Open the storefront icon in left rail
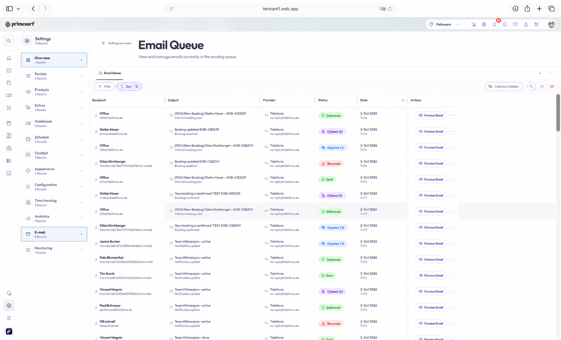Image resolution: width=561 pixels, height=340 pixels. point(9,123)
